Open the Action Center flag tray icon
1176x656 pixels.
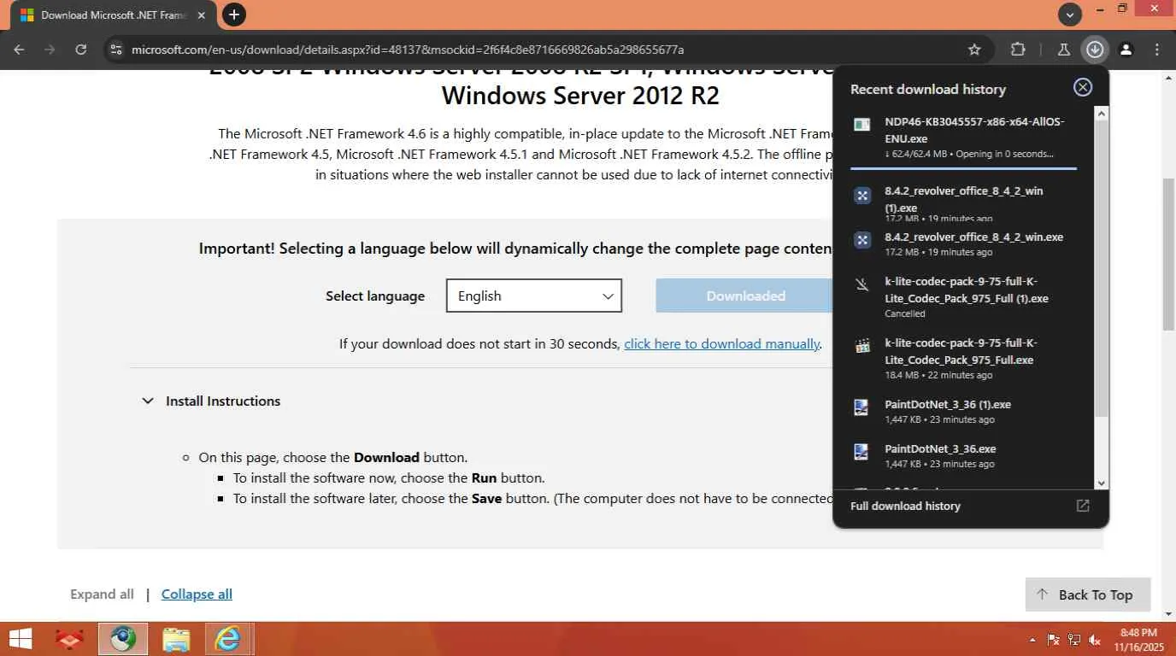tap(1054, 640)
